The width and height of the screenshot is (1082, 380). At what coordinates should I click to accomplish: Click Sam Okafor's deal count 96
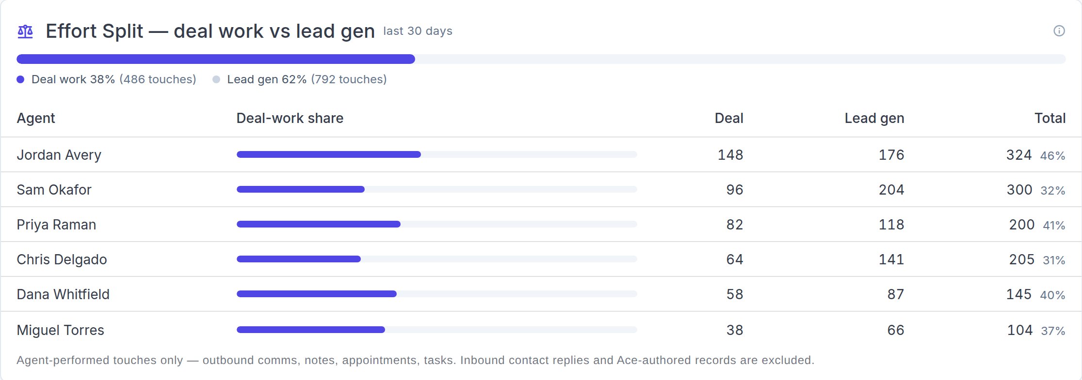735,190
